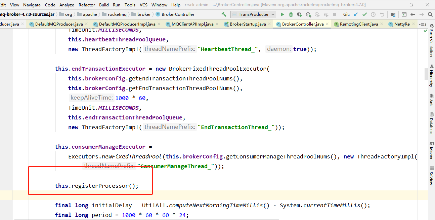Run TransProducter with the green play icon

282,14
